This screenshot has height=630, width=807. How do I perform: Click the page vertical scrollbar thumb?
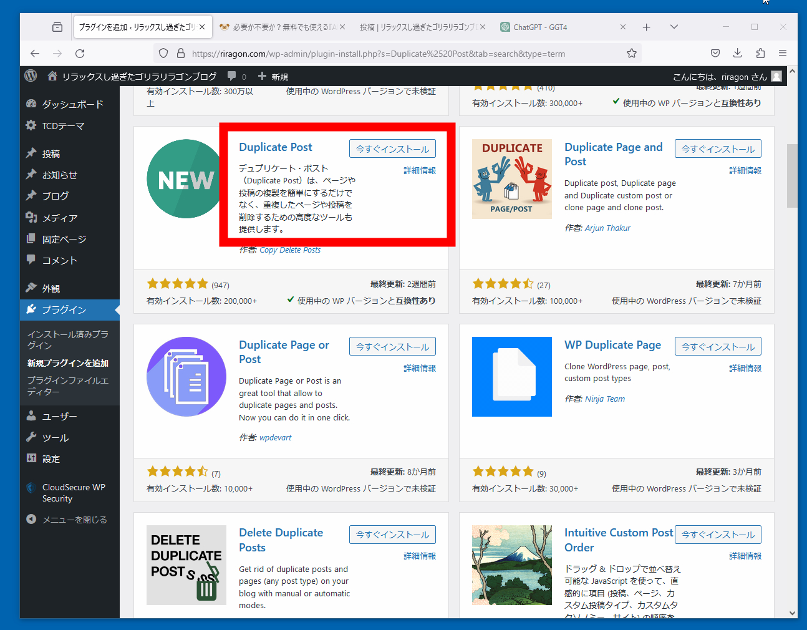click(x=792, y=175)
